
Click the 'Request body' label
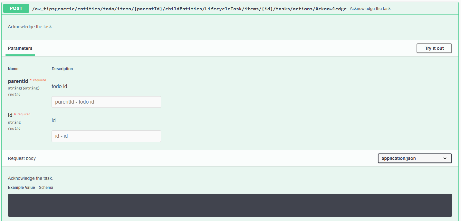click(22, 158)
